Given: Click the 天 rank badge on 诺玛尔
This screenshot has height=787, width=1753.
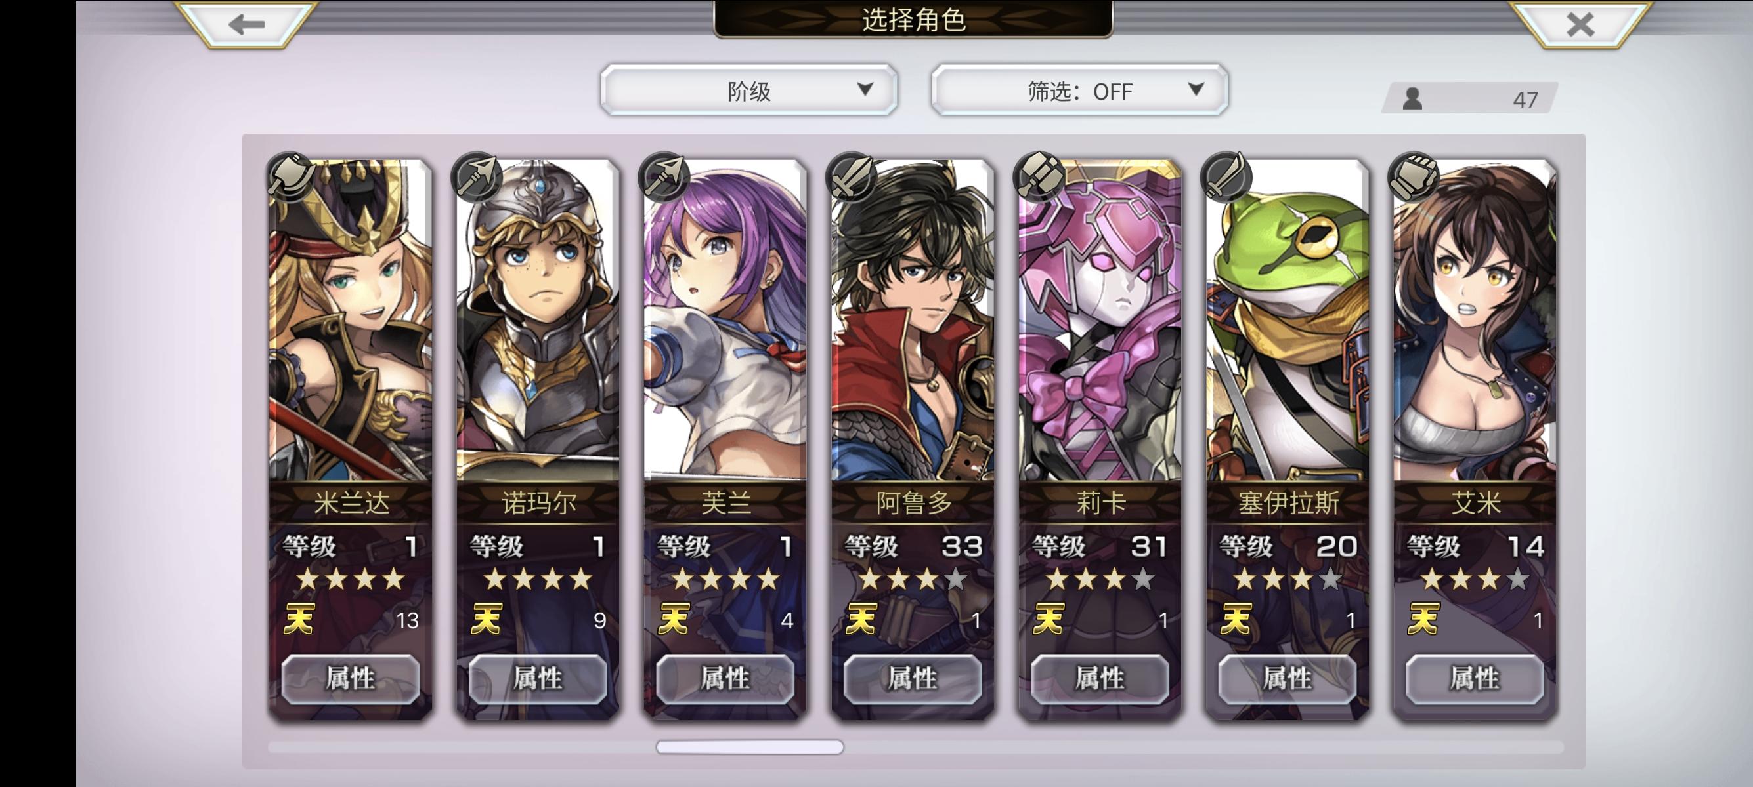Looking at the screenshot, I should 487,618.
